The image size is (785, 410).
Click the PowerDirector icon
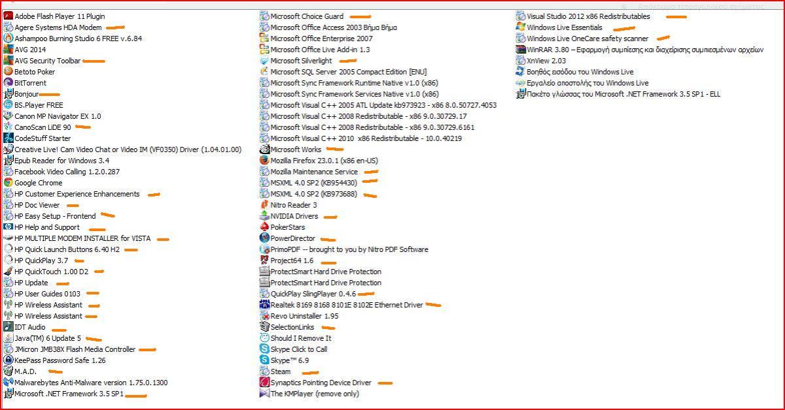(x=264, y=238)
